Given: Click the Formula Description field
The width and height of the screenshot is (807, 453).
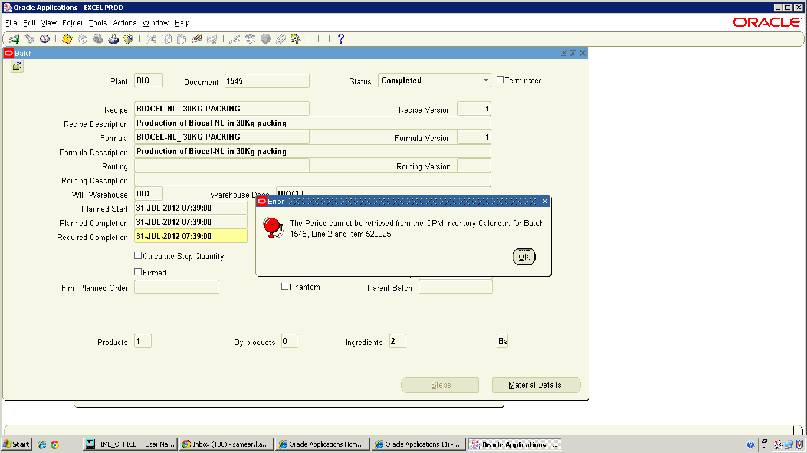Looking at the screenshot, I should point(313,152).
